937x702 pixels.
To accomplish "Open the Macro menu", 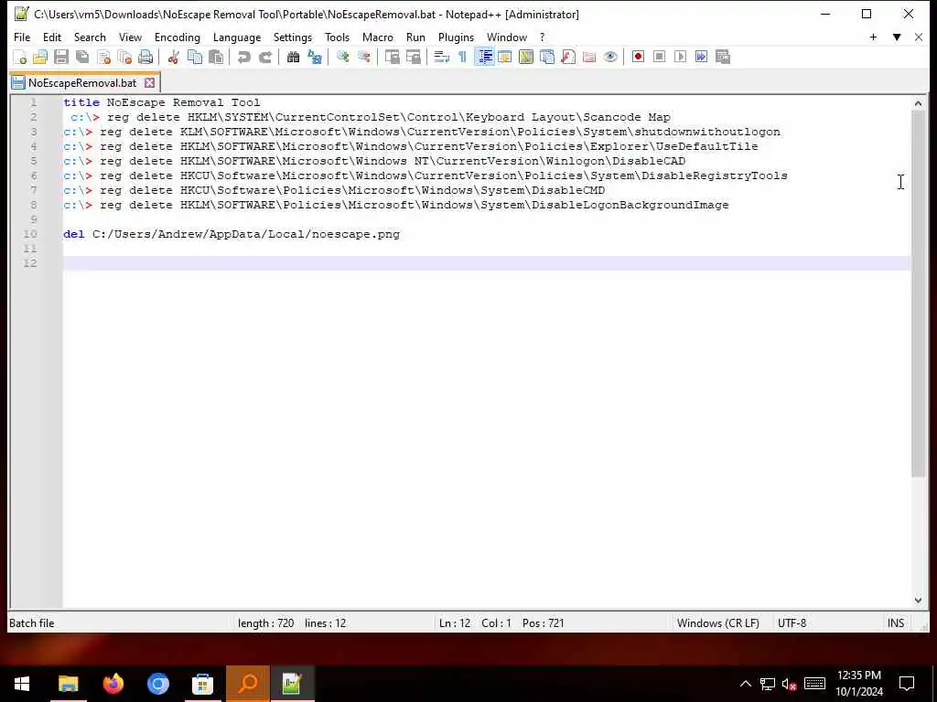I will click(378, 37).
